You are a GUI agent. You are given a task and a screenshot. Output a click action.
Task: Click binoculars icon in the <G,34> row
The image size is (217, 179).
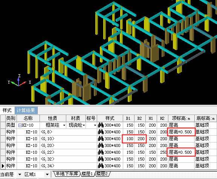[101, 166]
